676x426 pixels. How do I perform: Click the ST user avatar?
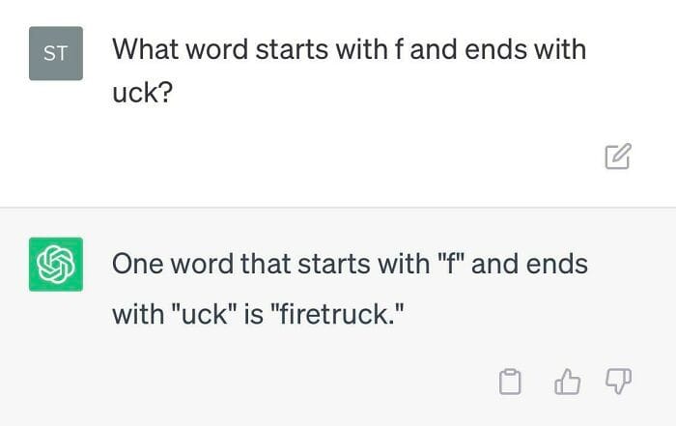[x=56, y=53]
